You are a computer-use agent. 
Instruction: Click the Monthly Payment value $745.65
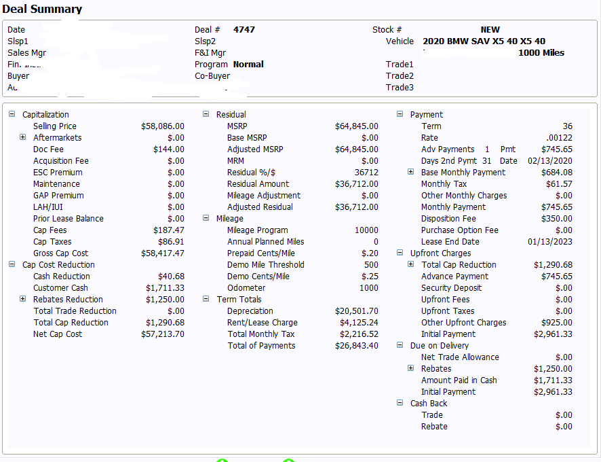pos(557,207)
